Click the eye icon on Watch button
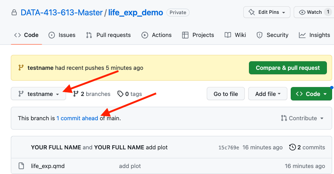 302,12
